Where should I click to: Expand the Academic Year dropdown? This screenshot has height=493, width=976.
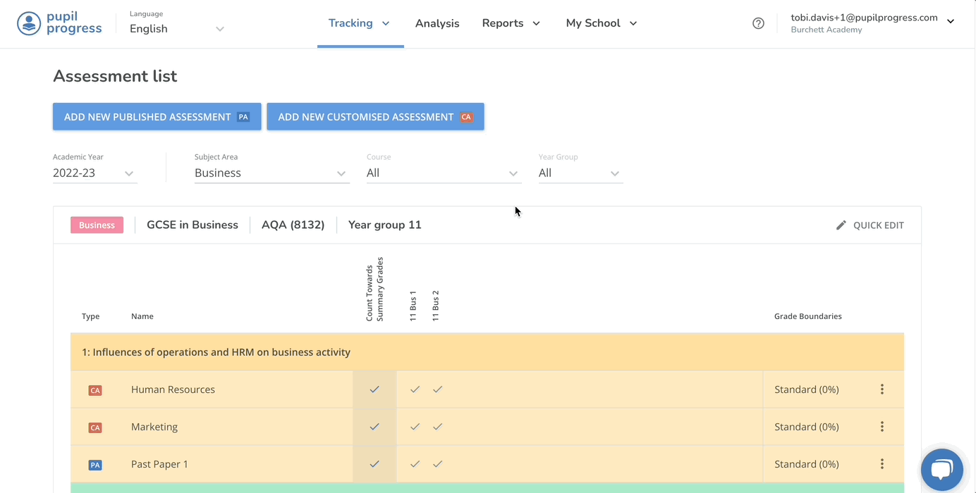(94, 173)
